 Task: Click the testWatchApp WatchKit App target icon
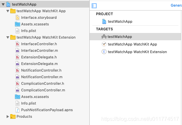104,44
